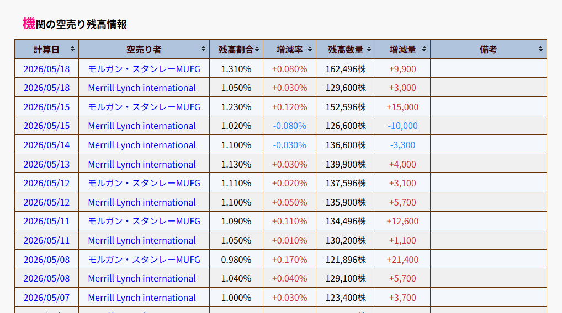Click the 増減率 column header label

pyautogui.click(x=290, y=50)
